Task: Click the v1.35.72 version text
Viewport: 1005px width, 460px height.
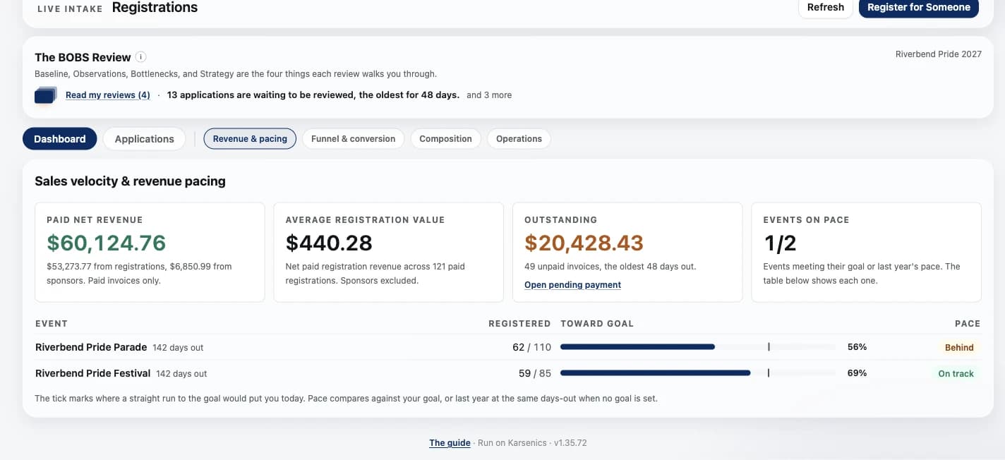Action: (x=570, y=443)
